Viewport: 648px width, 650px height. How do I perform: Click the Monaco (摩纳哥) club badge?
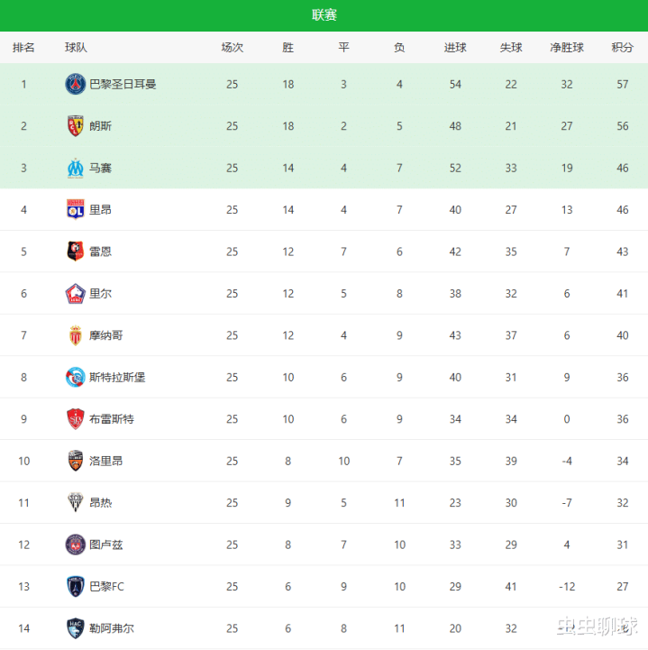tap(76, 335)
